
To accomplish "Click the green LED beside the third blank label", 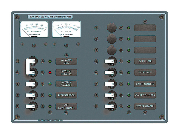I will (129, 50).
